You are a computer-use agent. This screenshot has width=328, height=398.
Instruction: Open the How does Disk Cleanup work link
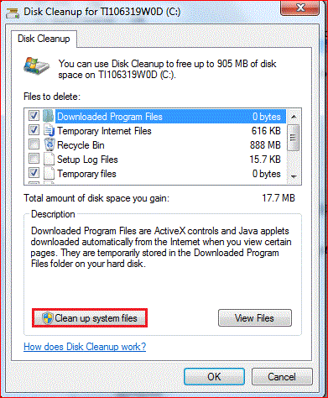[85, 347]
